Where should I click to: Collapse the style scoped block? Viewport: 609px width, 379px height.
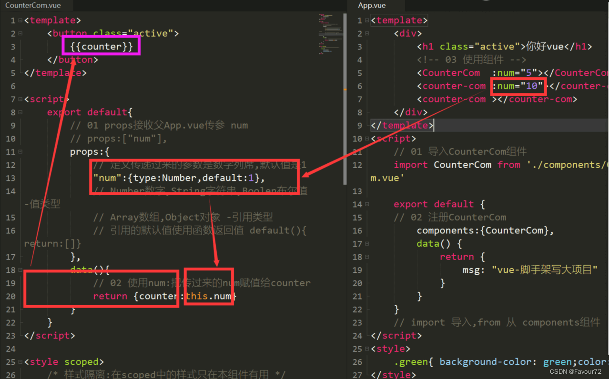[20, 362]
